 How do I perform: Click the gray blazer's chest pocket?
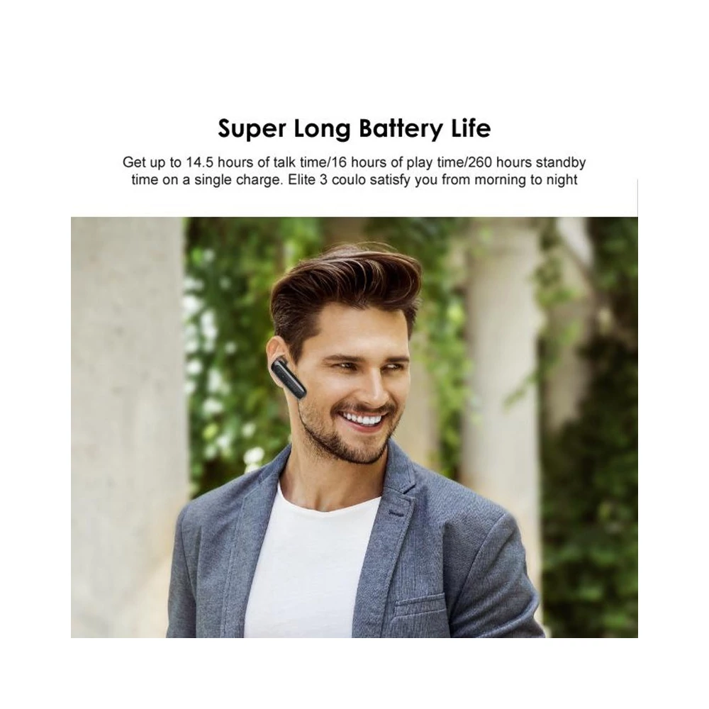tap(420, 606)
